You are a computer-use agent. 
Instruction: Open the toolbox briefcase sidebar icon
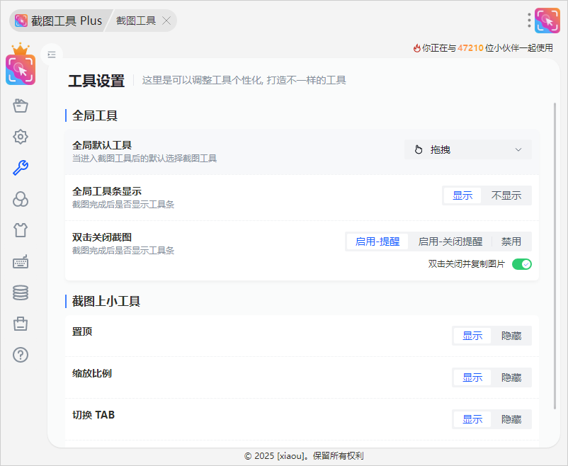coord(21,324)
